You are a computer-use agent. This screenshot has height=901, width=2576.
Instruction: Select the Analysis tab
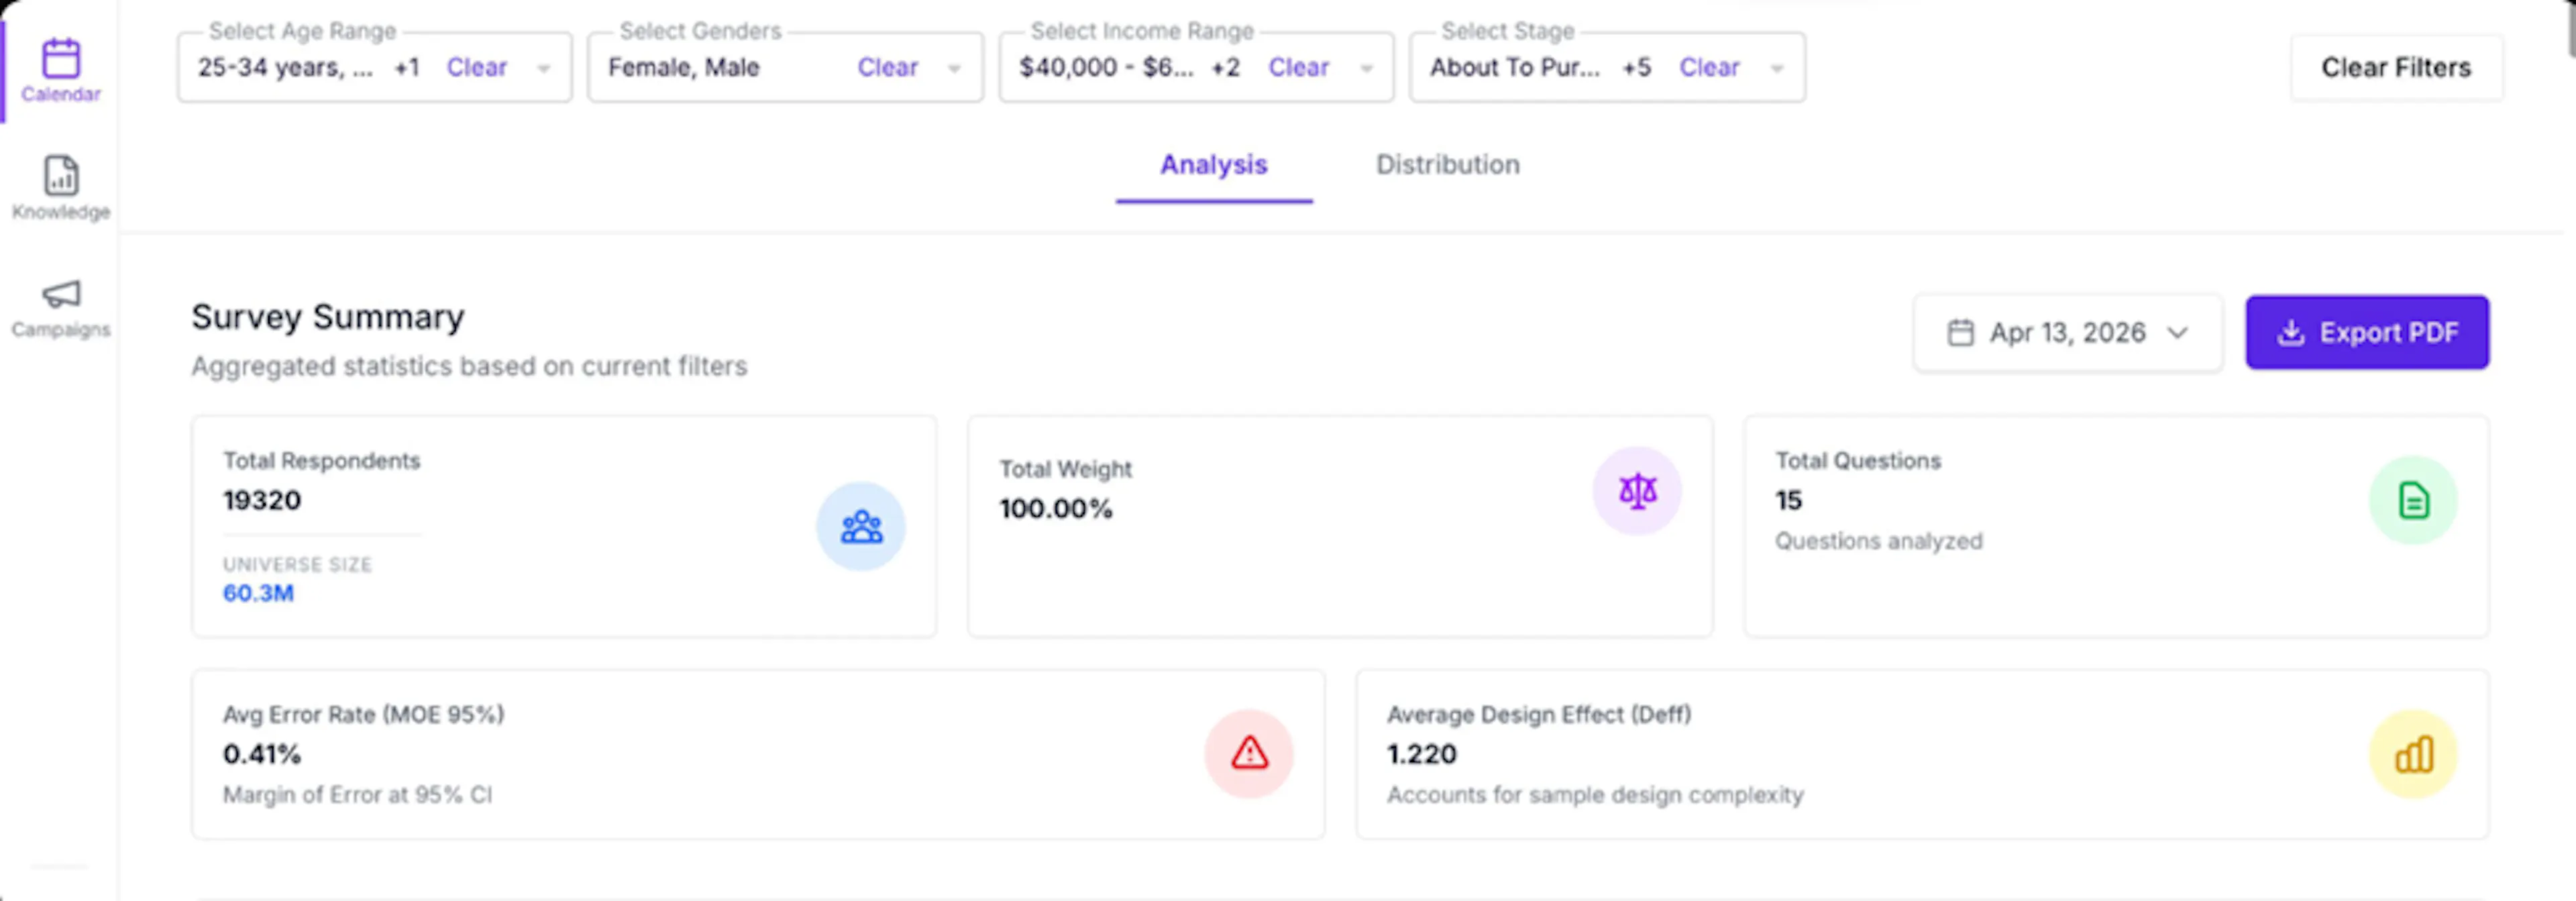1214,165
